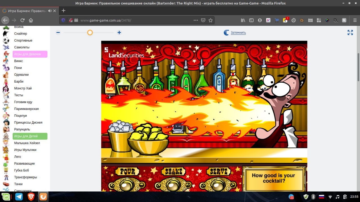This screenshot has width=360, height=202.
Task: Open the brown cookie extension icon
Action: [302, 20]
